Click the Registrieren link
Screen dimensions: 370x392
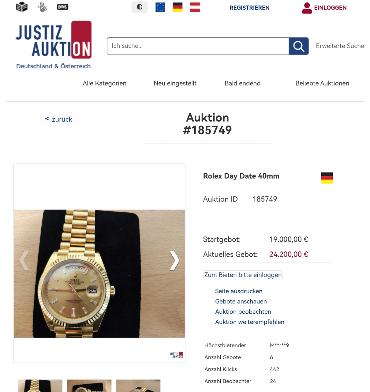coord(249,8)
